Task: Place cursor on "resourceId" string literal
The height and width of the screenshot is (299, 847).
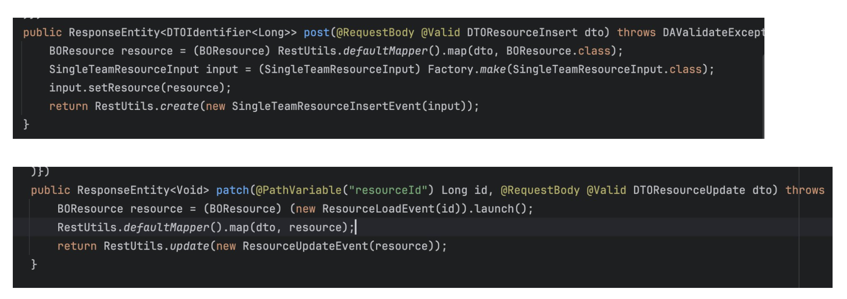Action: (x=388, y=190)
